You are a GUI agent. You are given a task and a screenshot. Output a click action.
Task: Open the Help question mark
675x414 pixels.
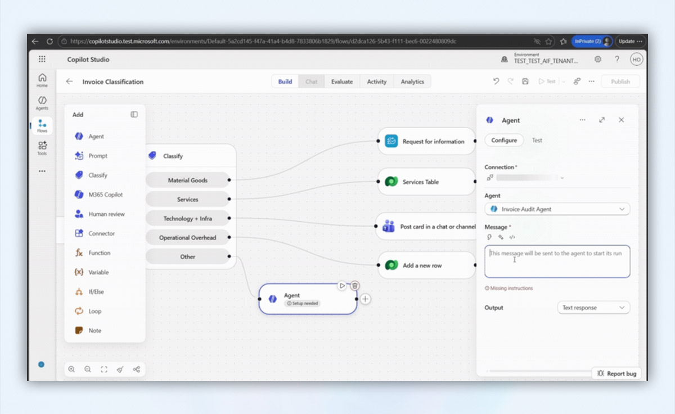coord(617,59)
